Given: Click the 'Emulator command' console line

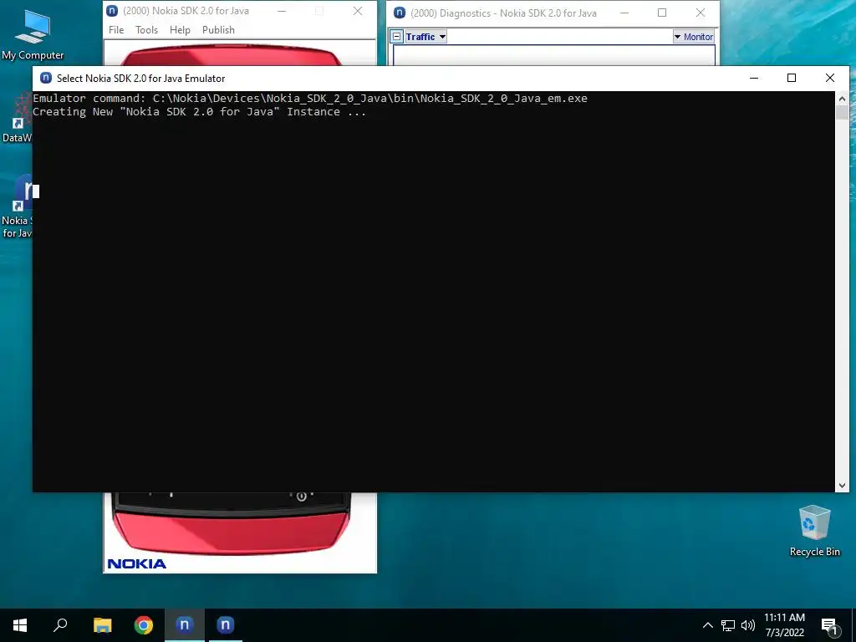Looking at the screenshot, I should tap(310, 99).
